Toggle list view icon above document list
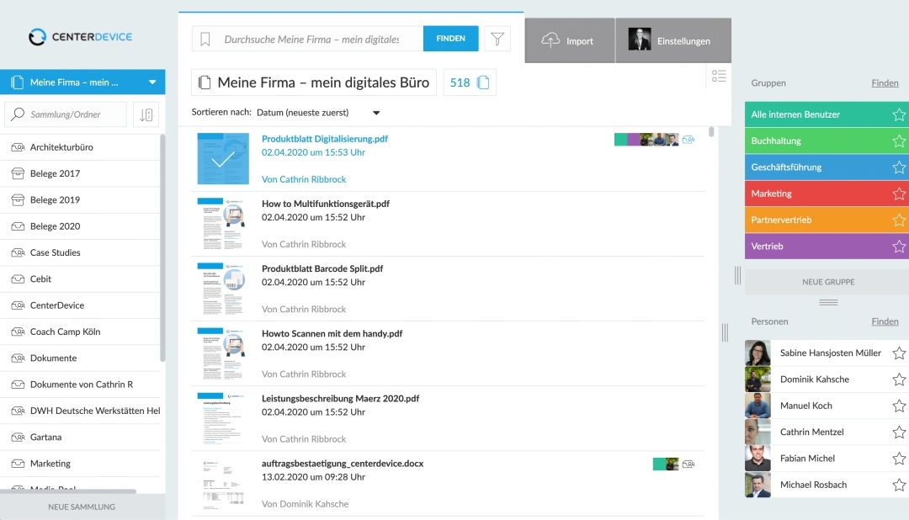The height and width of the screenshot is (520, 909). click(x=719, y=76)
